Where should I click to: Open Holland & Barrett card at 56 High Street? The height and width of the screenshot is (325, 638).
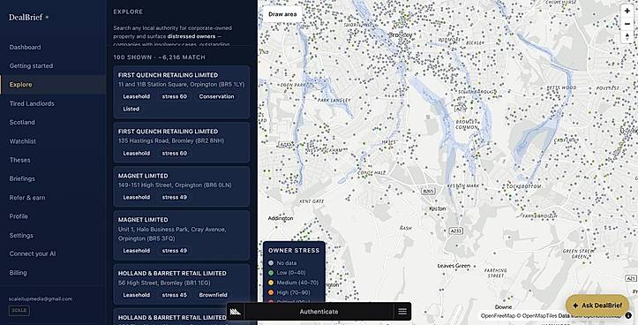click(182, 284)
